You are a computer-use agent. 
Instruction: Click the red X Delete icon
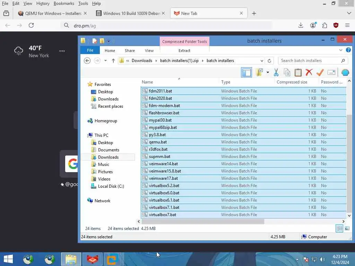pyautogui.click(x=309, y=72)
